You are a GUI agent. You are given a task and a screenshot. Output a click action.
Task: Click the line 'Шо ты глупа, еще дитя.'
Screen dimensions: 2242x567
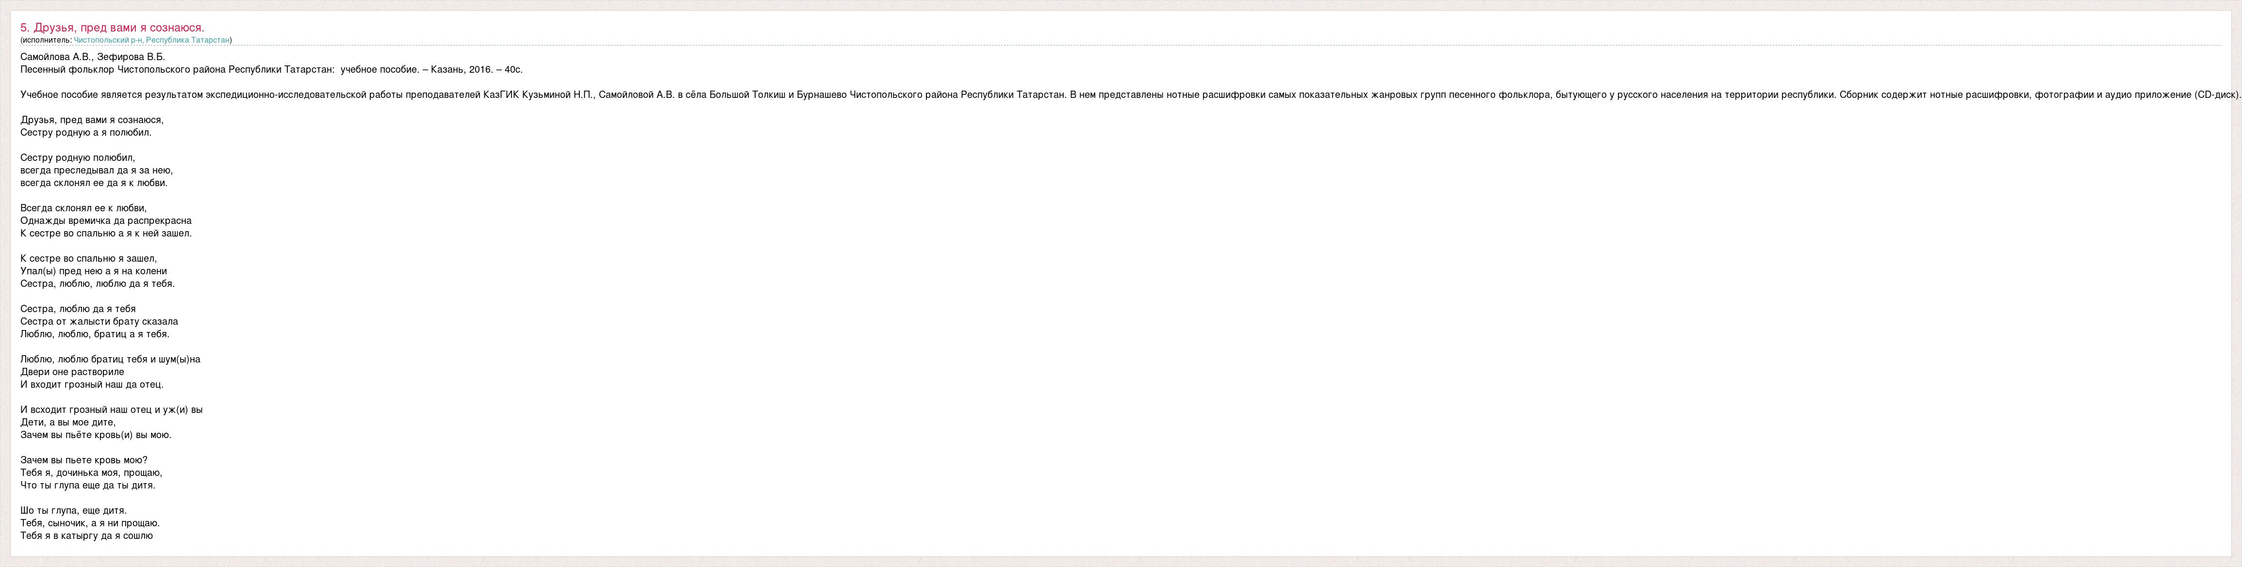tap(73, 510)
